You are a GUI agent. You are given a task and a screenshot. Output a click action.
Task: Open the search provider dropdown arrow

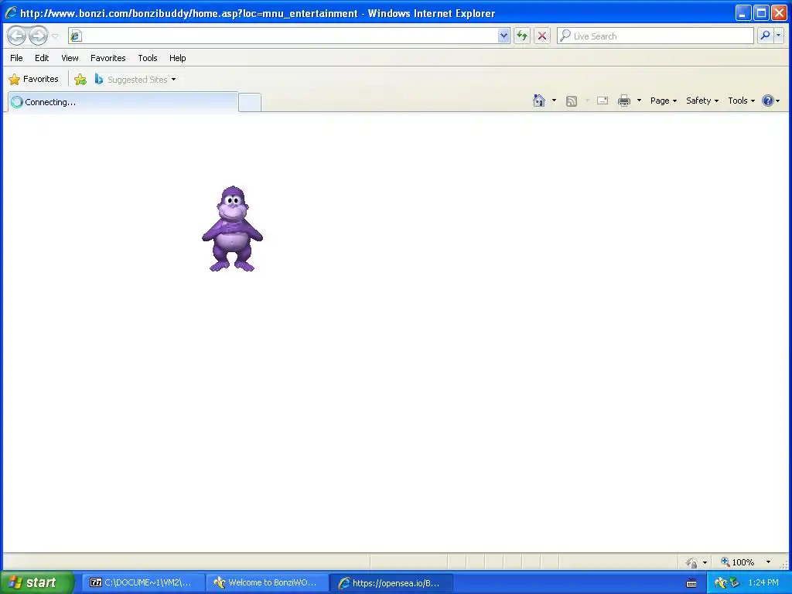[x=778, y=36]
